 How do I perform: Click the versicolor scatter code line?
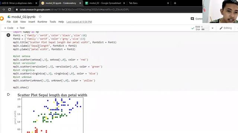58,66
